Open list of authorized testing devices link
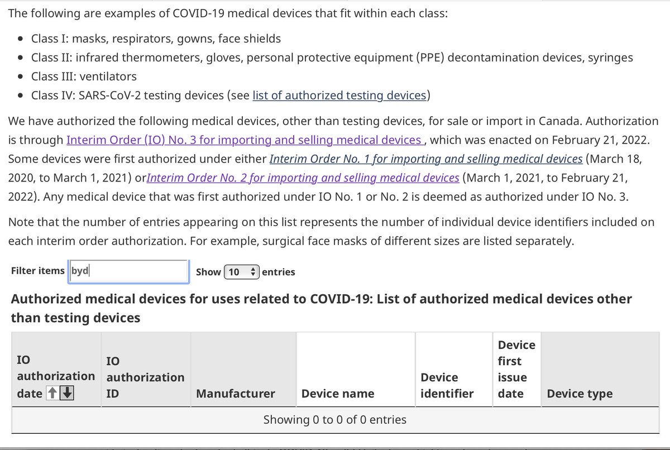Screen dimensions: 670x450 pyautogui.click(x=339, y=95)
